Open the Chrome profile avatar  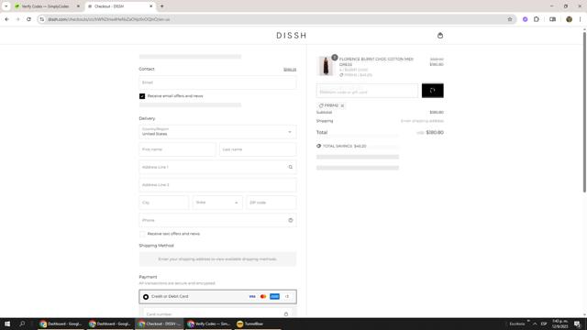tap(569, 19)
